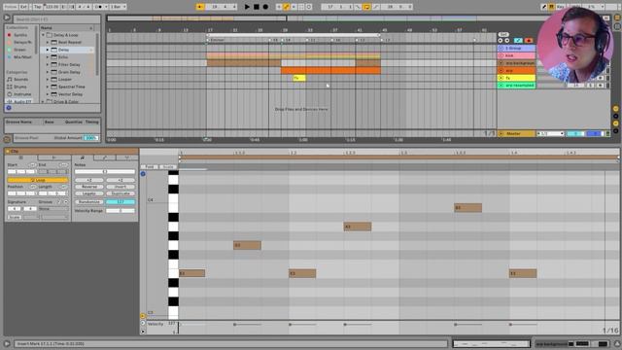
Task: Click the Set locator button
Action: 503,35
